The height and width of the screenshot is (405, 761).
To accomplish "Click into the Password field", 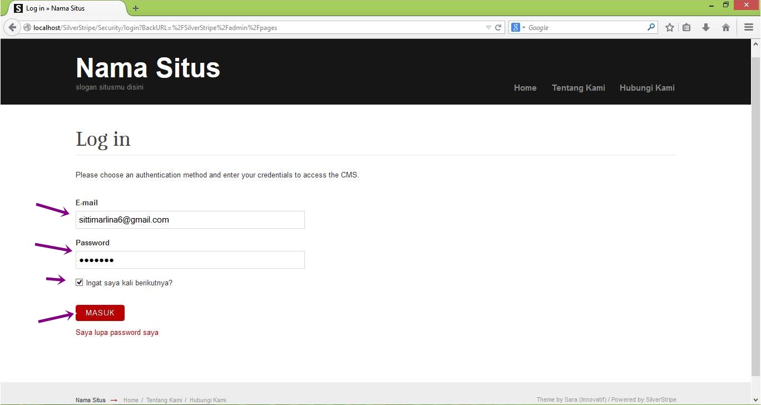I will (190, 260).
